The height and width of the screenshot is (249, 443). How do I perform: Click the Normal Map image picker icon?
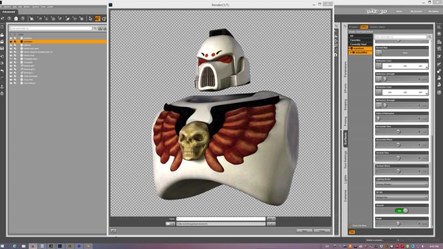379,52
